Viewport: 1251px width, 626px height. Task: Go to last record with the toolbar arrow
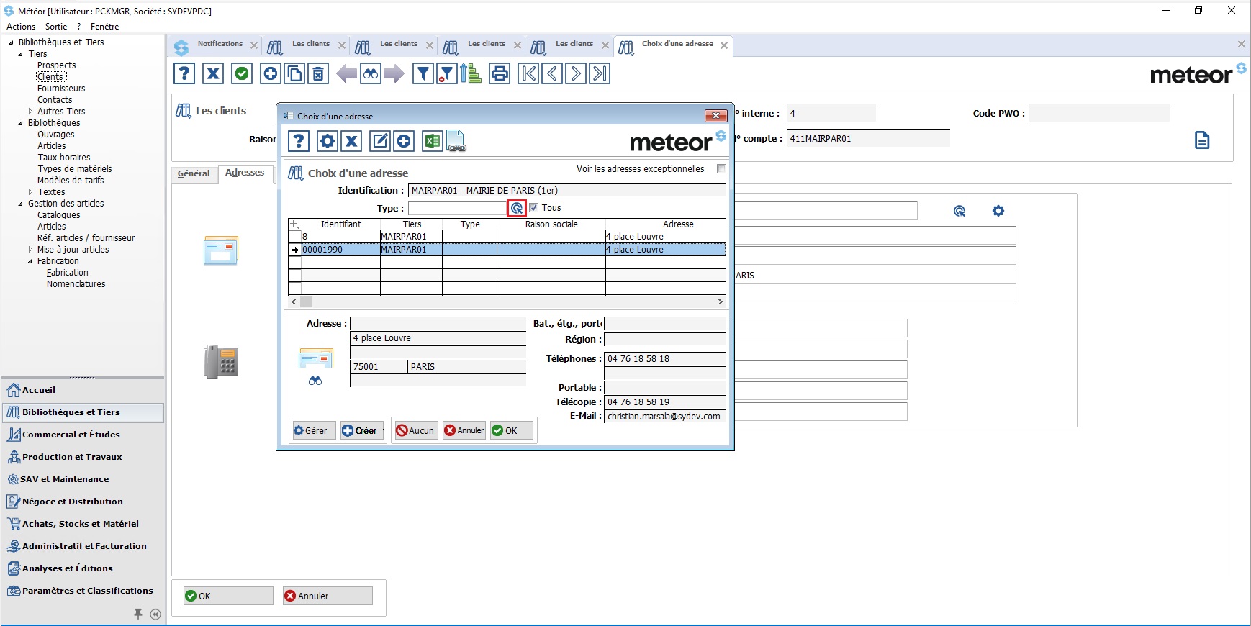tap(600, 73)
